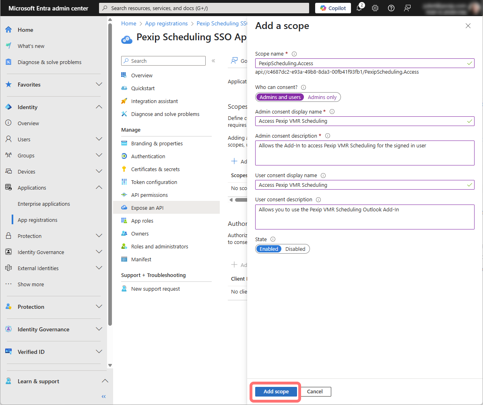Click the help question mark icon
Viewport: 483px width, 405px height.
391,8
